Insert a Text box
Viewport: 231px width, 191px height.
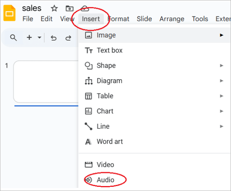click(x=109, y=51)
